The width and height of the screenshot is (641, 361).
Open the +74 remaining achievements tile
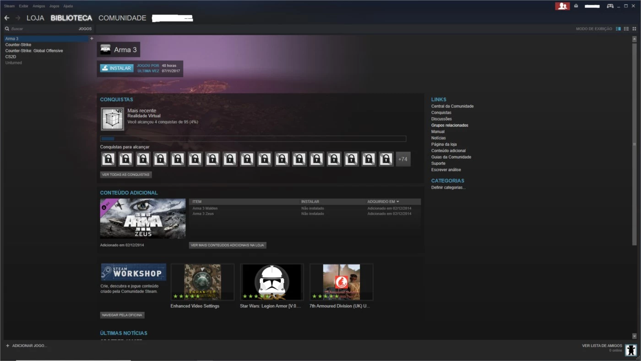point(403,159)
